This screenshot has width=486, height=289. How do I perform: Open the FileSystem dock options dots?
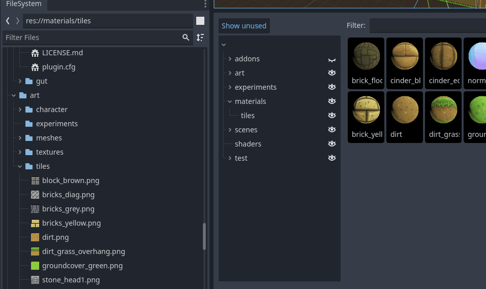205,4
